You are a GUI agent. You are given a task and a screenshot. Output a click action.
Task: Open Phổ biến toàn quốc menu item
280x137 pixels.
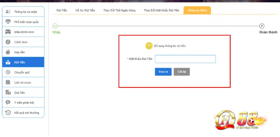click(x=23, y=22)
